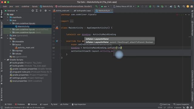Viewport: 194px width, 109px height.
Task: Sync Project with Gradle Files icon
Action: coord(171,6)
